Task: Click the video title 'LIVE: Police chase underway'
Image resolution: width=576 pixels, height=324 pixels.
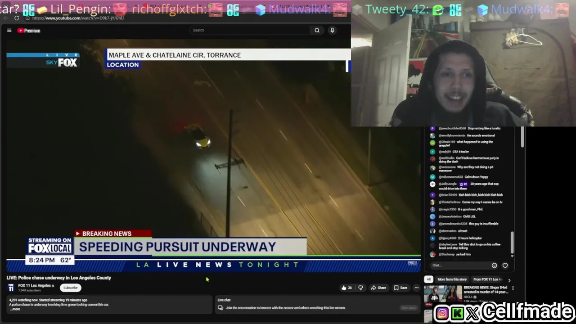Action: 58,278
